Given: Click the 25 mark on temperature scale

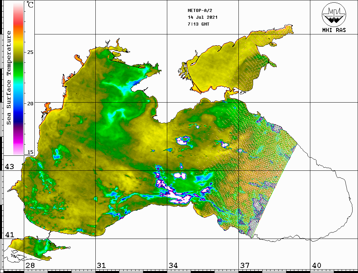Looking at the screenshot, I should click(30, 52).
